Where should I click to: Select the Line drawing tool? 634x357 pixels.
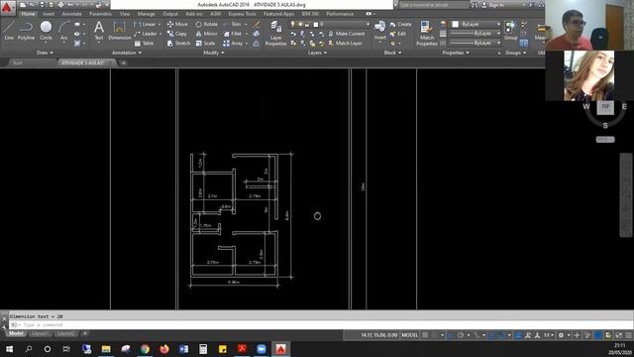click(9, 31)
